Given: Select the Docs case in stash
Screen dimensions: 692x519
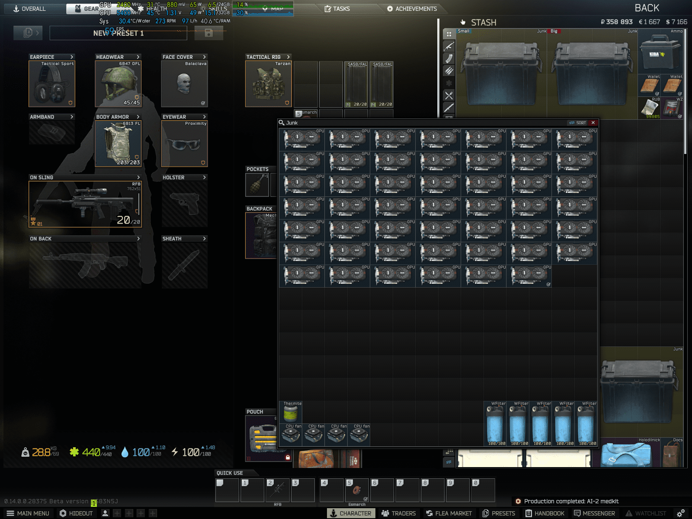Looking at the screenshot, I should point(672,452).
